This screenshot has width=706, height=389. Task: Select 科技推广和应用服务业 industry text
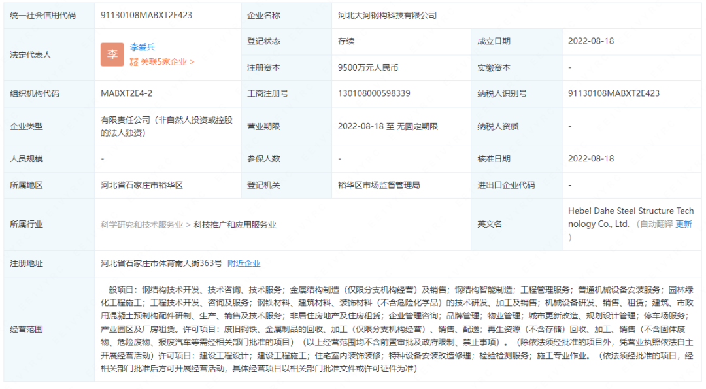235,225
